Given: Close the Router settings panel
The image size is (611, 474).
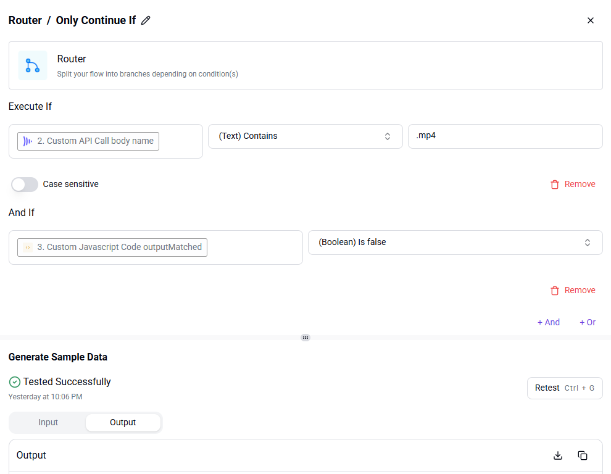Looking at the screenshot, I should point(591,20).
